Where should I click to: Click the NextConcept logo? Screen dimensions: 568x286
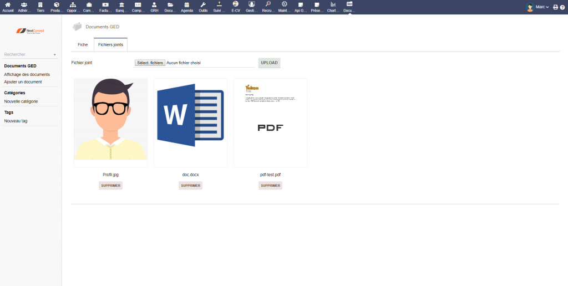31,31
